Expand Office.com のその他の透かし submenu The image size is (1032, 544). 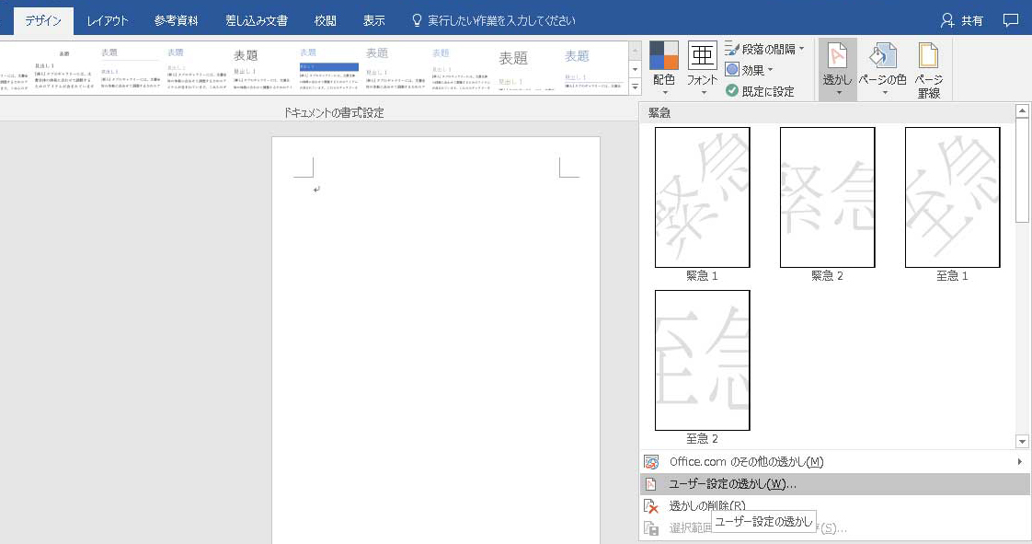click(1019, 461)
